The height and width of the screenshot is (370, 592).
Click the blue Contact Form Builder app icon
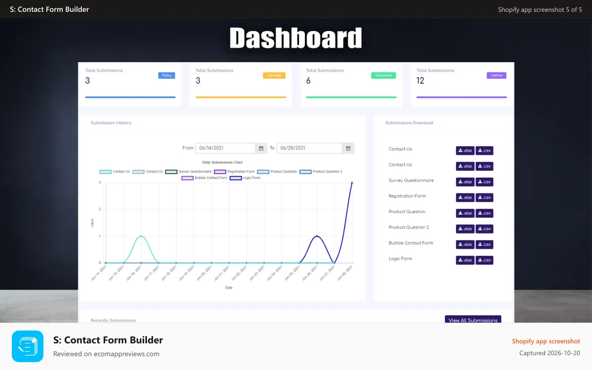coord(28,346)
